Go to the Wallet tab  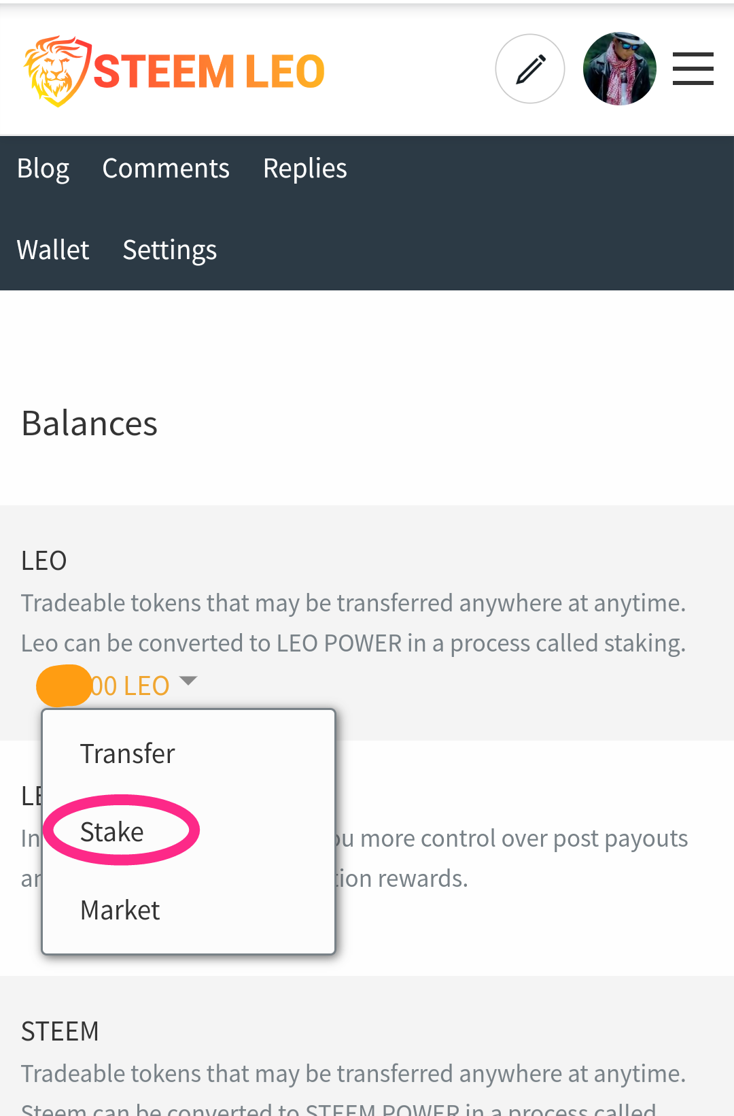53,250
